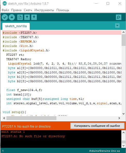This screenshot has height=153, width=126.
Task: Click the Upload arrow button
Action: [x=12, y=17]
